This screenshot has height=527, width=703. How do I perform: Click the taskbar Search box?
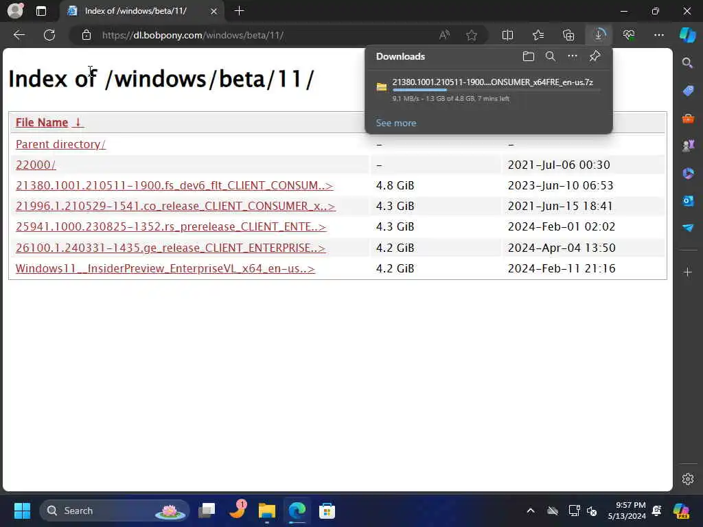tap(115, 511)
